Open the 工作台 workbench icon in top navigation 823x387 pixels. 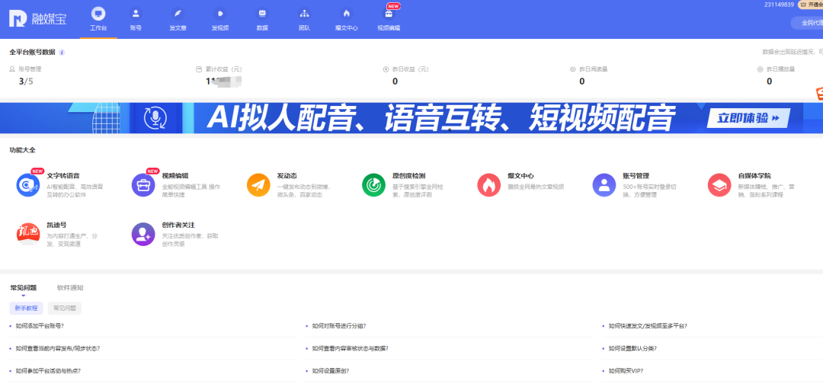pos(98,14)
